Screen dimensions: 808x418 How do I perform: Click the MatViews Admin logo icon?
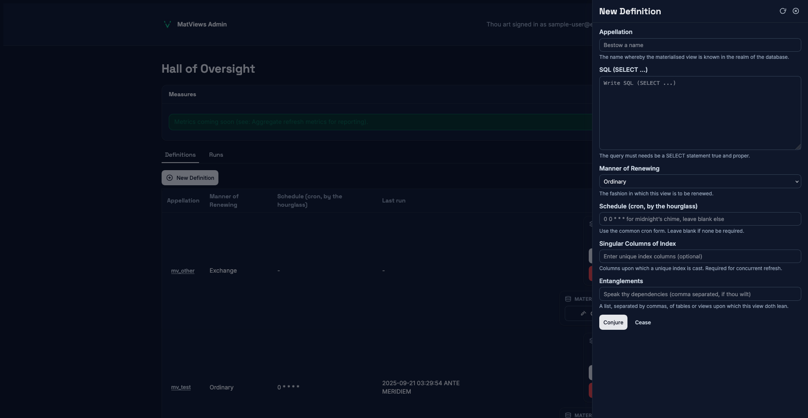(x=167, y=24)
